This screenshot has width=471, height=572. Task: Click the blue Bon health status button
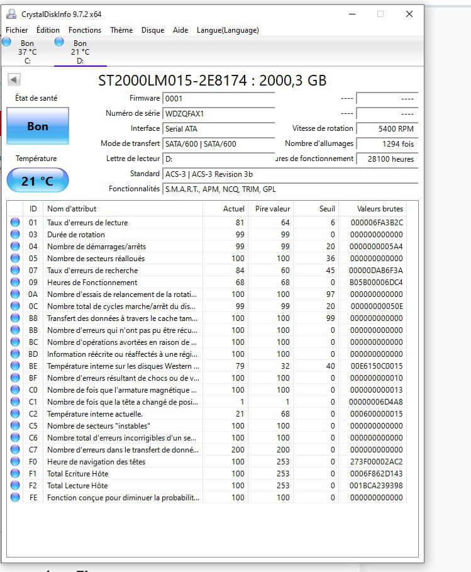tap(38, 126)
